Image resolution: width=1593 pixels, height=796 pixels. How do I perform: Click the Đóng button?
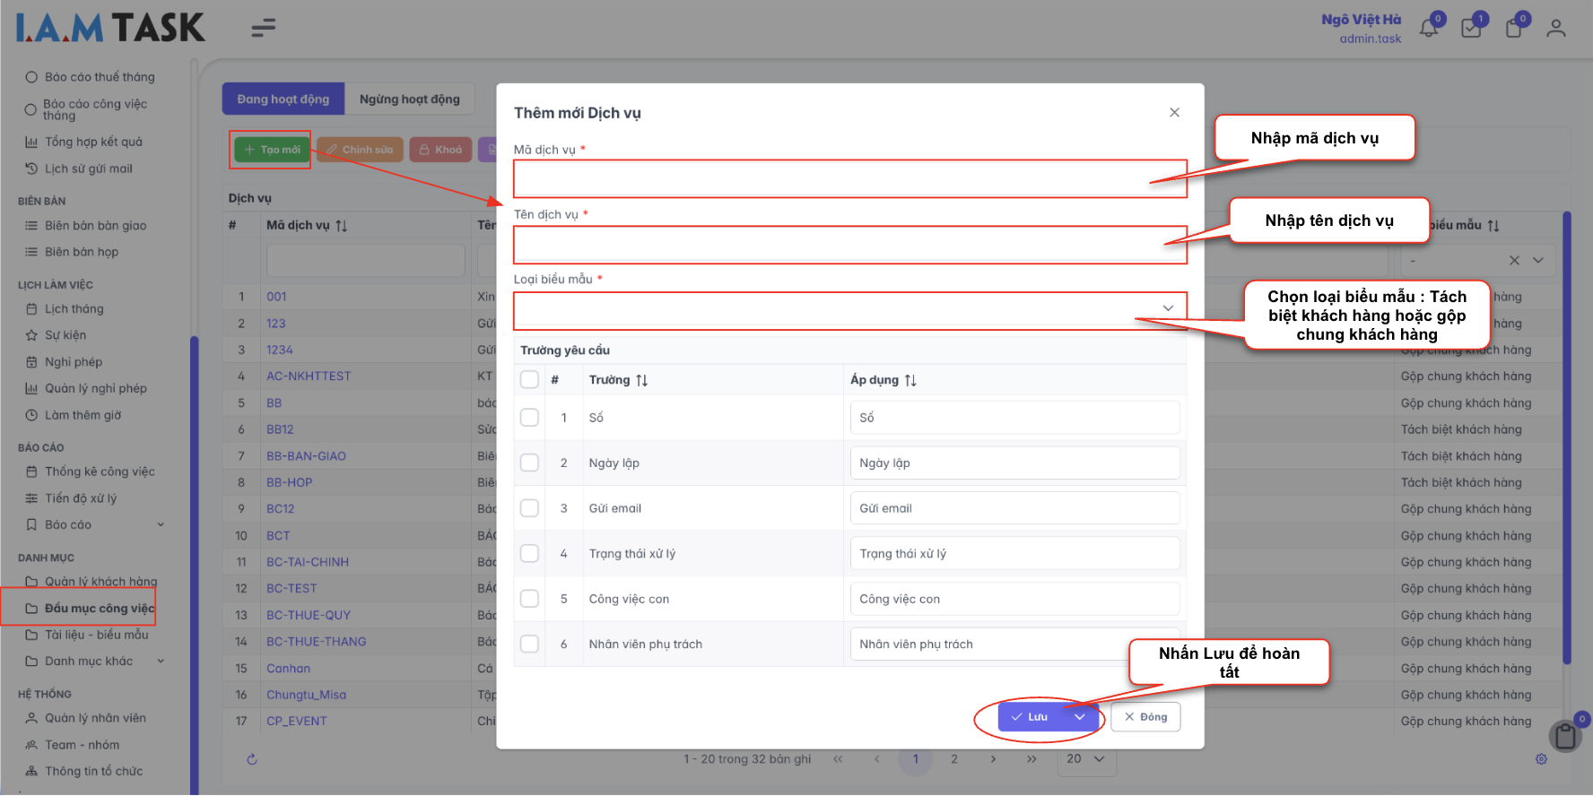pyautogui.click(x=1145, y=717)
